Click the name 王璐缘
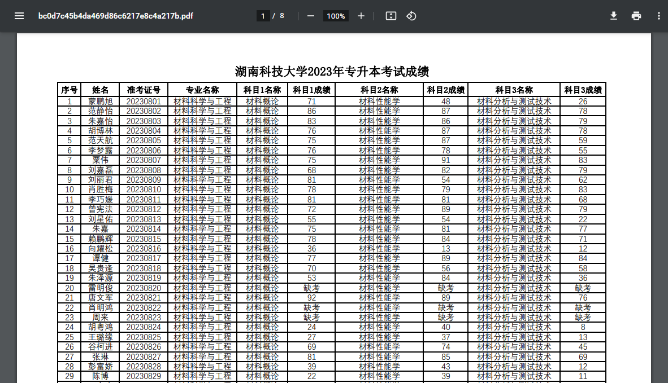The image size is (668, 383). click(x=100, y=337)
